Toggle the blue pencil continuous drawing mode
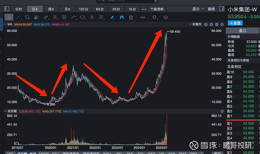 click(113, 17)
